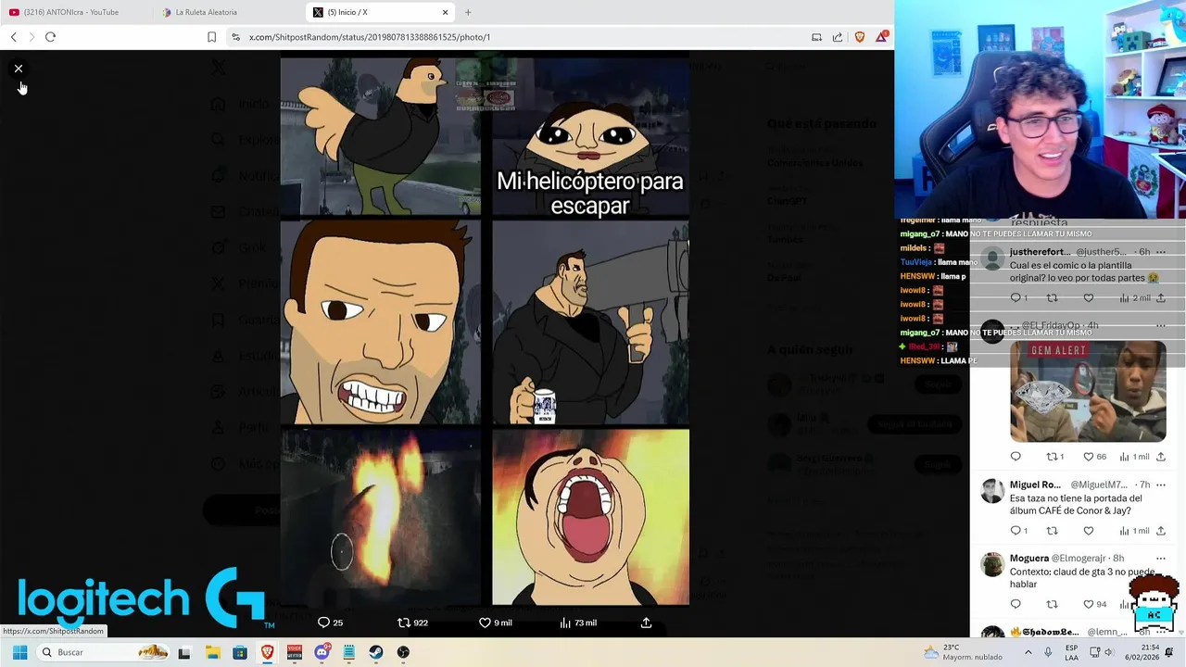The height and width of the screenshot is (667, 1186).
Task: Open more options on Moguera's comment
Action: (x=1161, y=559)
